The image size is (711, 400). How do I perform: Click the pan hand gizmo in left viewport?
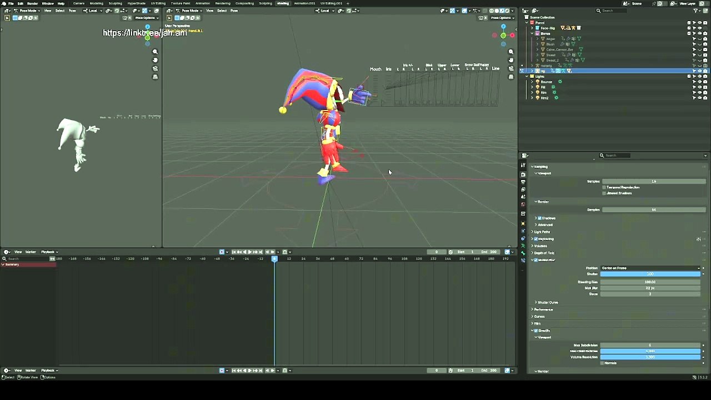(155, 60)
